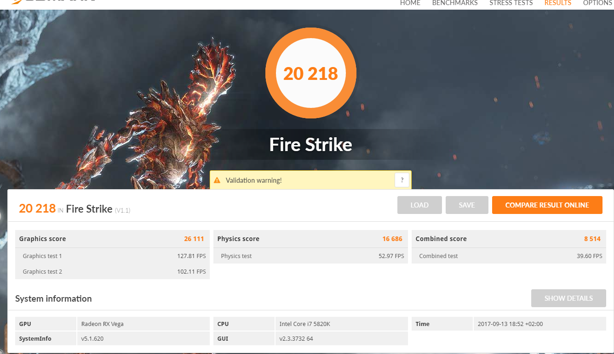Click the Fire Strike title banner
Image resolution: width=614 pixels, height=354 pixels.
point(311,145)
